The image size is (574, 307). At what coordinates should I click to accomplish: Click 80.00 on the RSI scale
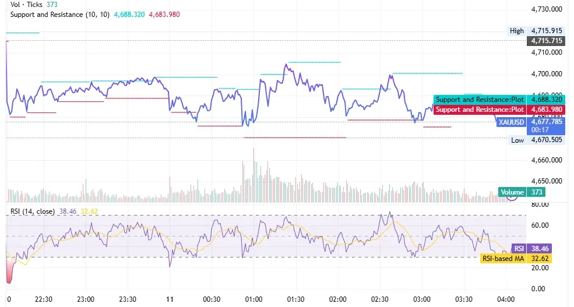540,204
